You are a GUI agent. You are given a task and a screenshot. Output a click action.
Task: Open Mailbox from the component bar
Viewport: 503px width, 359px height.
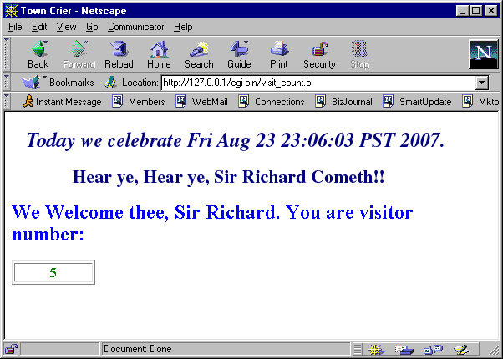(404, 349)
